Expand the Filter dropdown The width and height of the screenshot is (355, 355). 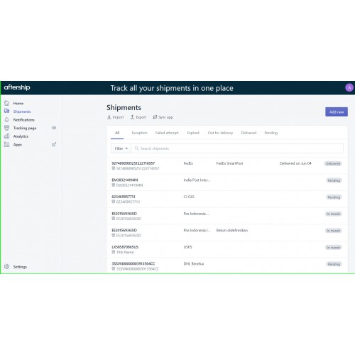pyautogui.click(x=121, y=148)
